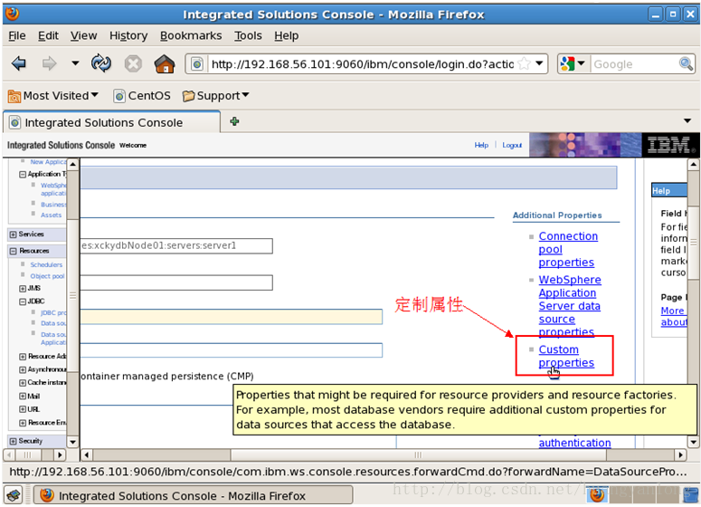Click the desktop show icon in taskbar
This screenshot has height=507, width=701.
14,495
